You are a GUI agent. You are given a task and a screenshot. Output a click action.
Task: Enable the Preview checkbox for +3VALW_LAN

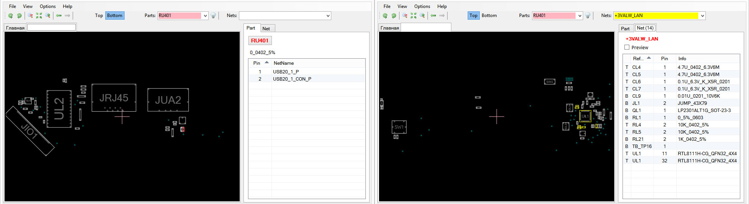(x=627, y=47)
